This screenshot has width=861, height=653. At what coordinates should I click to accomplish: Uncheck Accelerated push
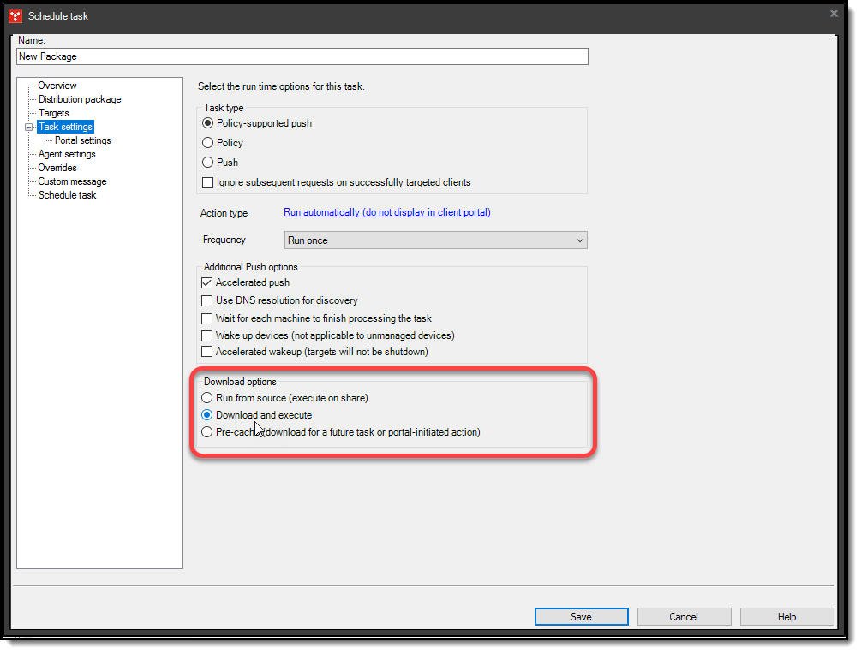(x=206, y=282)
